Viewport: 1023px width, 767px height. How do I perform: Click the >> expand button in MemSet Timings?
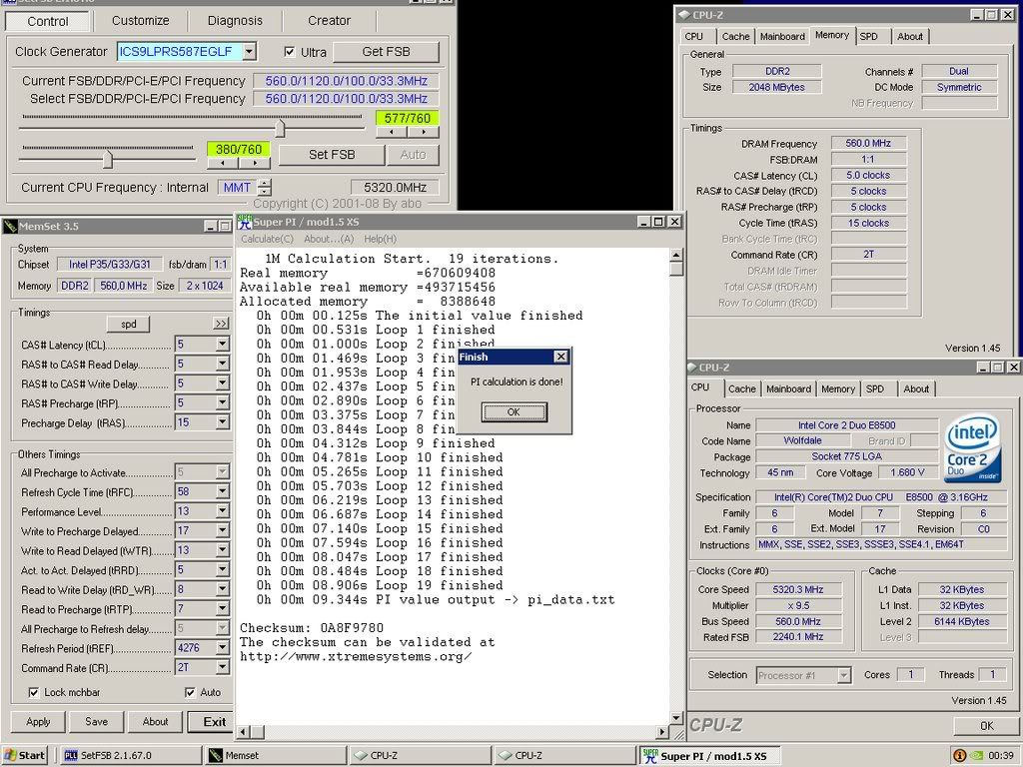pyautogui.click(x=221, y=324)
